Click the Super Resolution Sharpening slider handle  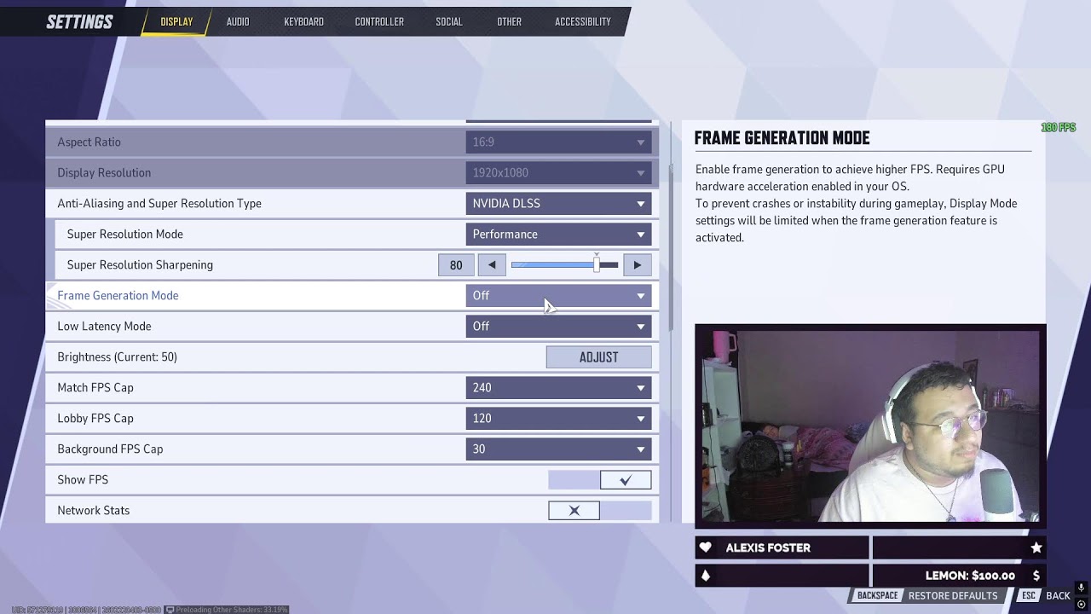(x=597, y=265)
